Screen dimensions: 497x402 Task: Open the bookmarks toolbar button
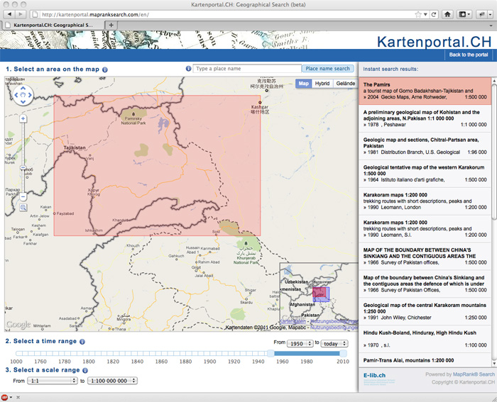[x=464, y=14]
